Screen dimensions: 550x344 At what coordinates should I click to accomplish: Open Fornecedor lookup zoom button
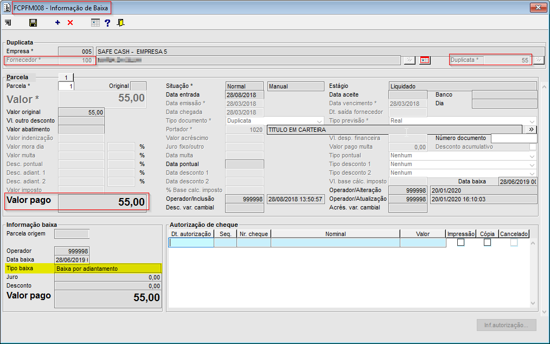point(410,60)
